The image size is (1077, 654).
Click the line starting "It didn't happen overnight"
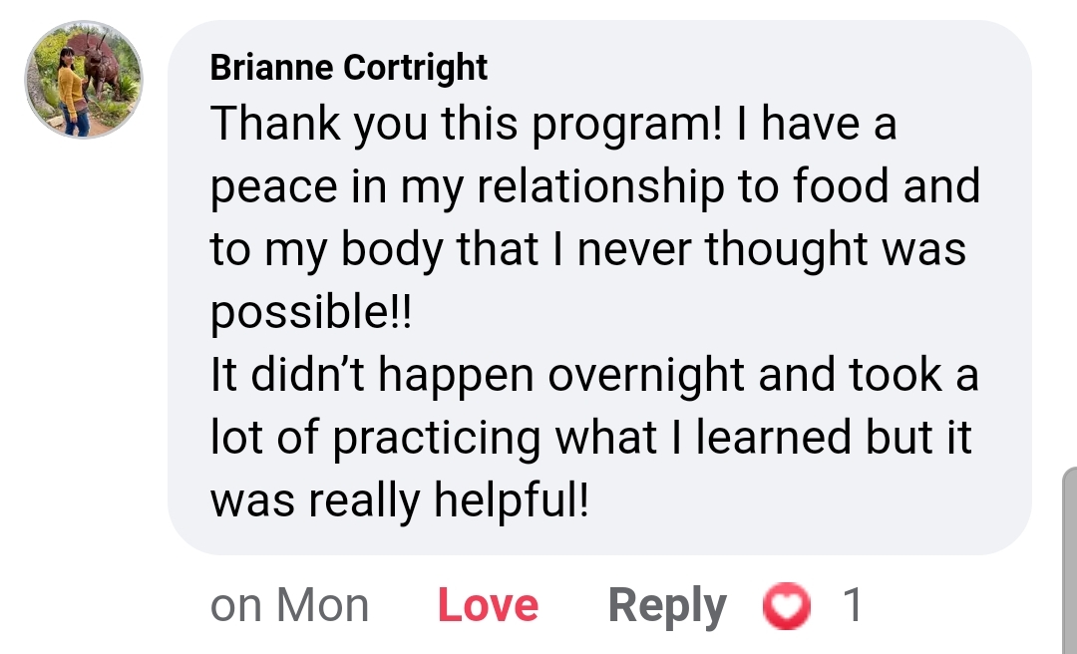click(x=594, y=376)
